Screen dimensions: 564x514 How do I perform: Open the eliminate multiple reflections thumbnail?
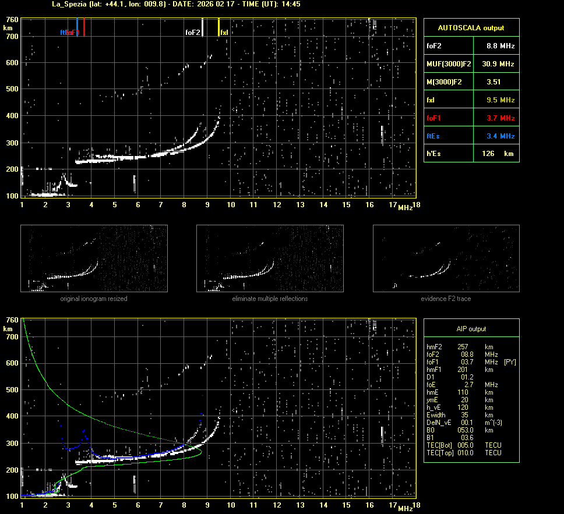(x=270, y=258)
